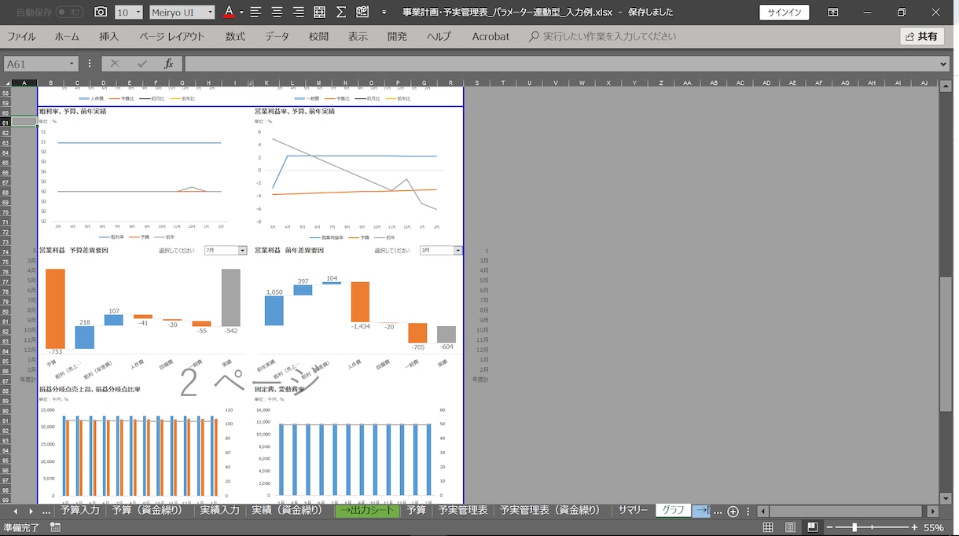Expand the font color dropdown arrow
This screenshot has height=536, width=959.
point(241,12)
